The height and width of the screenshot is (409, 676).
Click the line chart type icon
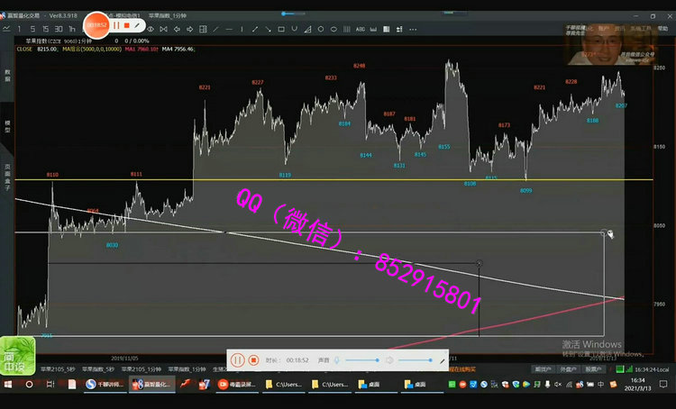(7, 29)
